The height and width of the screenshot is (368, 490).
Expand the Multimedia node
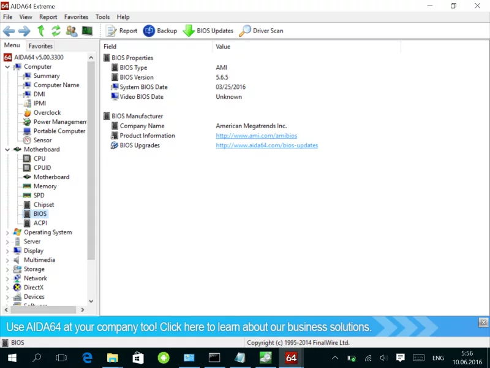pyautogui.click(x=7, y=260)
